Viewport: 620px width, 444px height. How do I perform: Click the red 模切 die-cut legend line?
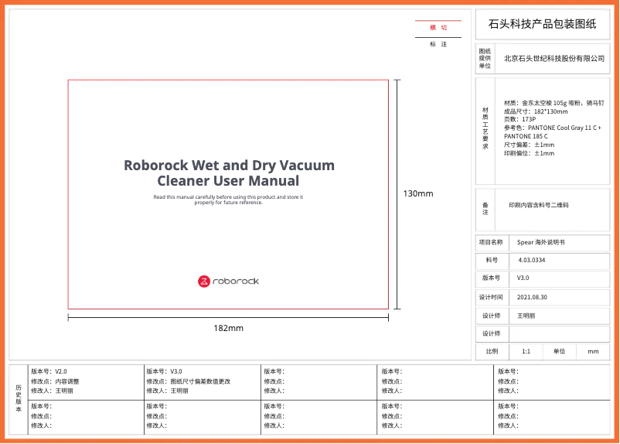(438, 21)
